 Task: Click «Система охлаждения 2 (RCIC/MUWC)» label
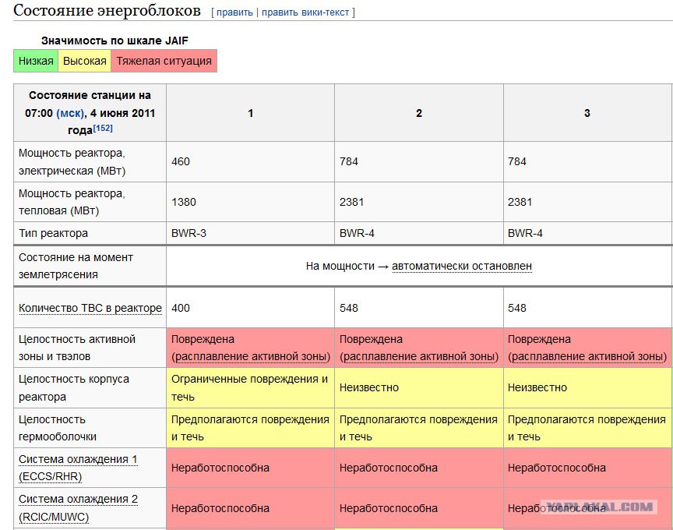pos(78,507)
